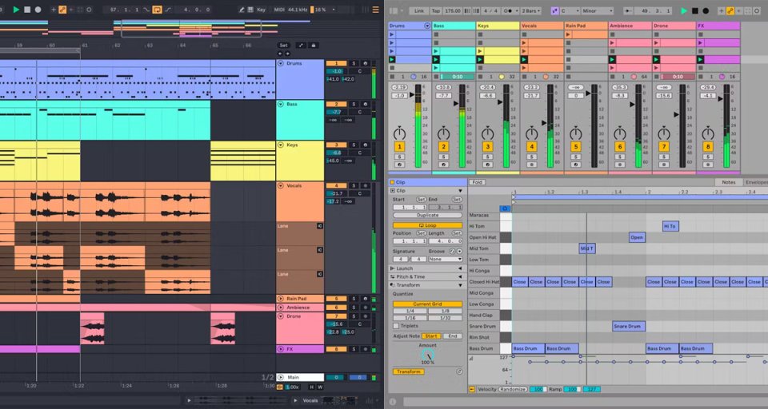Toggle Bass track activator number 2 in arrangement
The image size is (768, 409).
337,104
